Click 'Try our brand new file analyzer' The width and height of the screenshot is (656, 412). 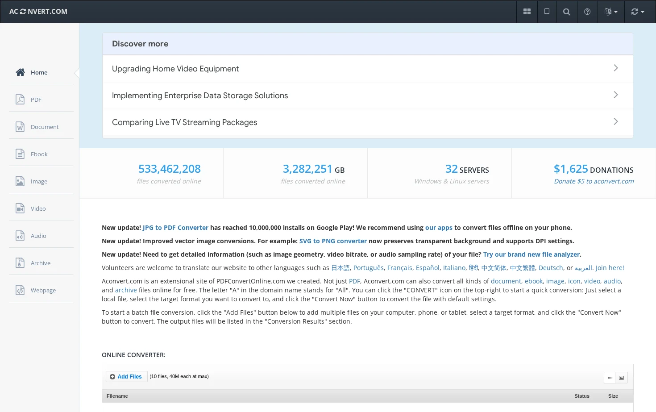pos(531,254)
